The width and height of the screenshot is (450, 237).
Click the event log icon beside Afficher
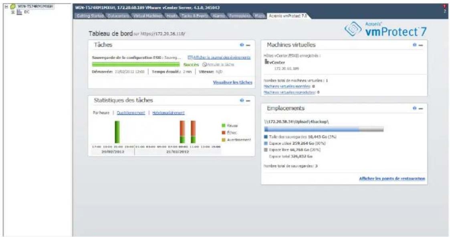point(190,58)
